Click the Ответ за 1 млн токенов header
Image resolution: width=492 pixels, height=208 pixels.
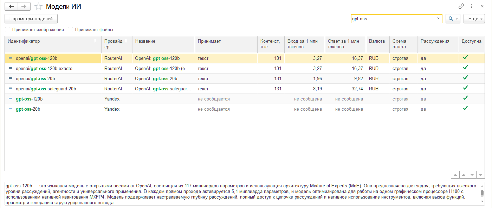(x=345, y=44)
